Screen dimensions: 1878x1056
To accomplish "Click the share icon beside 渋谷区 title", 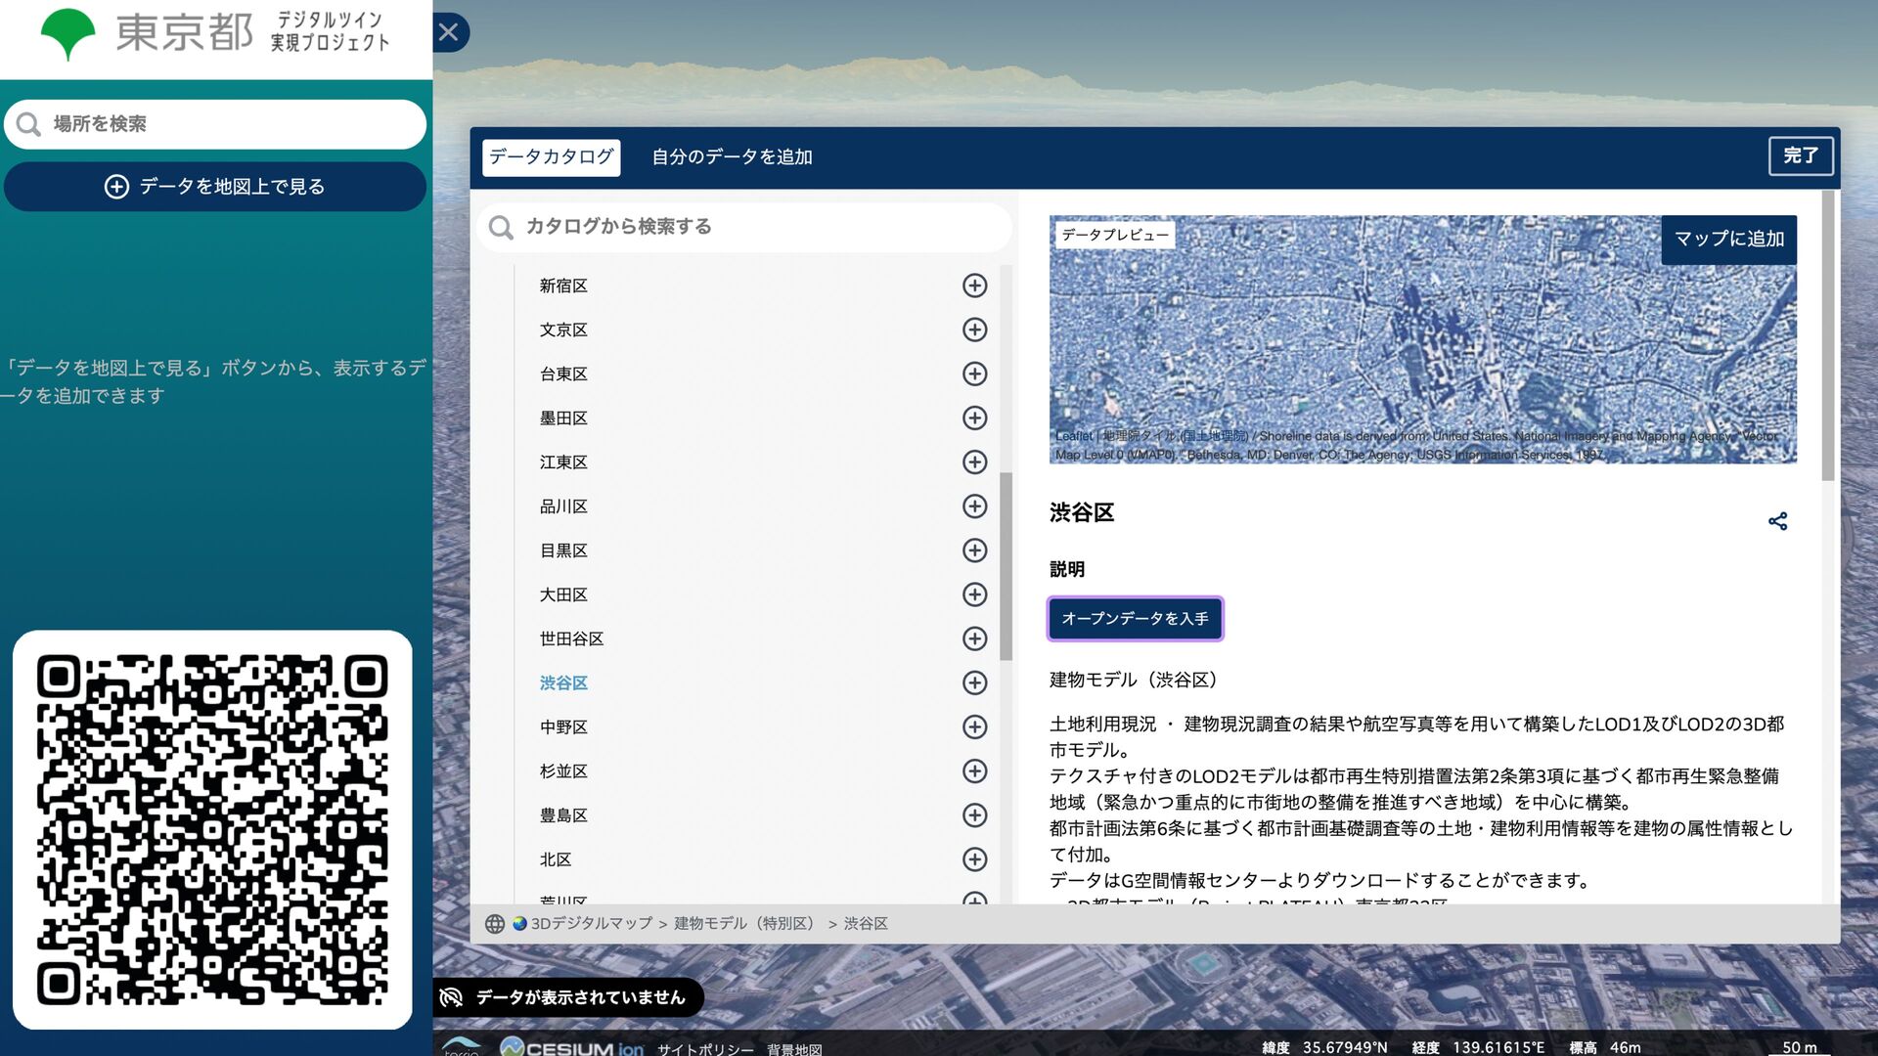I will (x=1777, y=521).
